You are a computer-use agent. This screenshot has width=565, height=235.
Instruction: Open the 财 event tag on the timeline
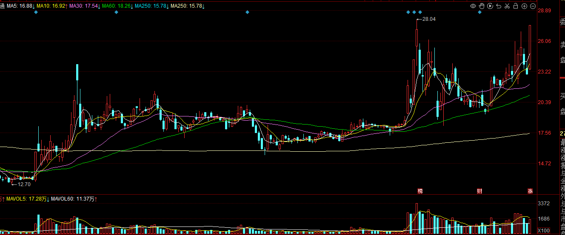coord(479,191)
